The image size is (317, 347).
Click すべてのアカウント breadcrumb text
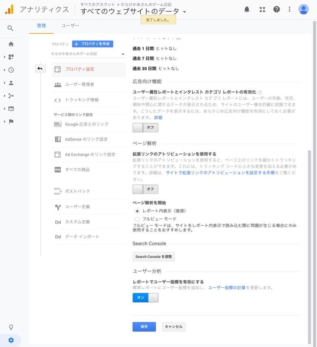[x=98, y=4]
